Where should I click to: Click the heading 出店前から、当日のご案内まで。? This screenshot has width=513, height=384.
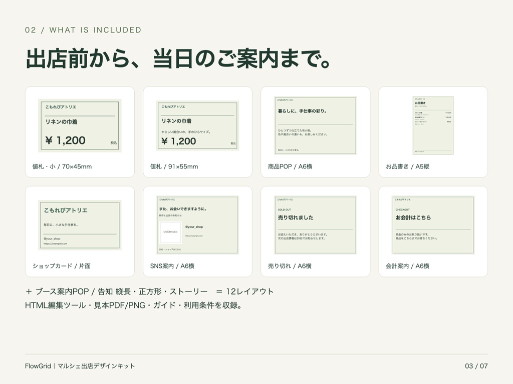(179, 59)
